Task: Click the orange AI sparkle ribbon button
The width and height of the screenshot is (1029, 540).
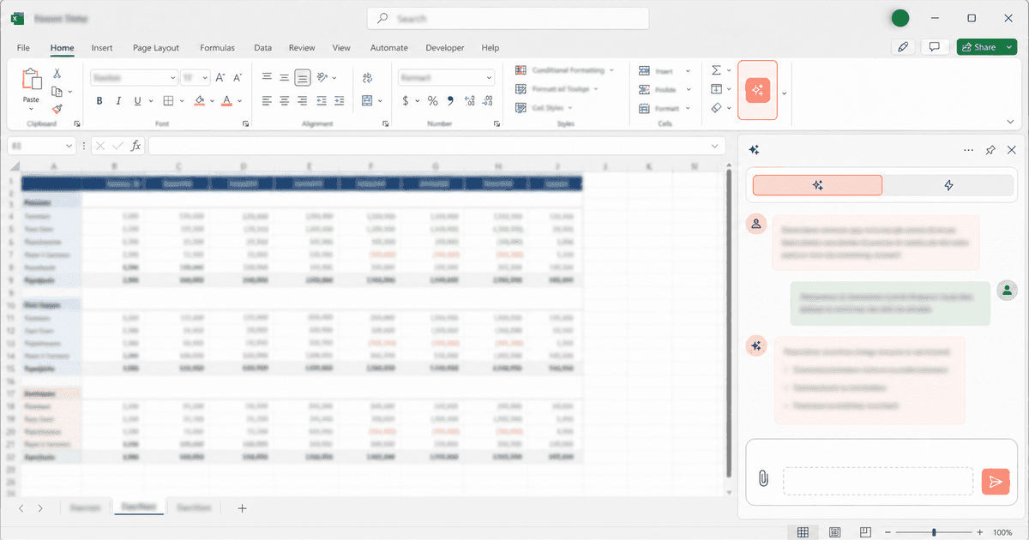Action: [757, 89]
